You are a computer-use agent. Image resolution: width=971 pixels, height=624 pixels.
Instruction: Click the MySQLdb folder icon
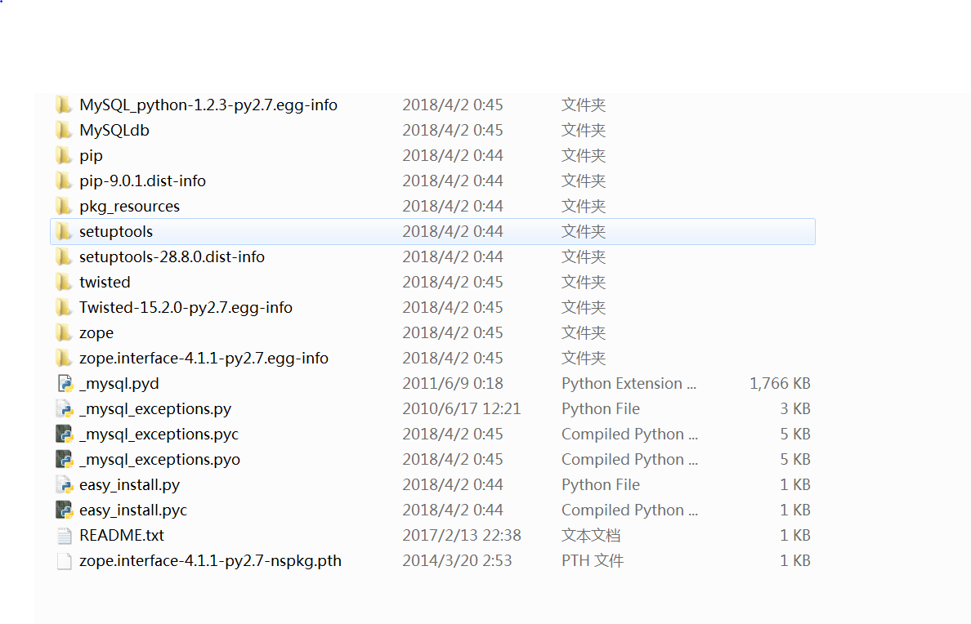tap(63, 130)
